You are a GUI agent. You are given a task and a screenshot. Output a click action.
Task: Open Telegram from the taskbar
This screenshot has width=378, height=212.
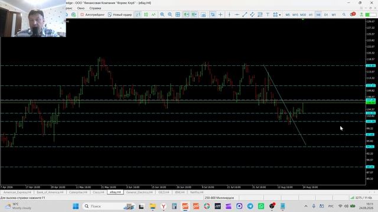[x=250, y=206]
